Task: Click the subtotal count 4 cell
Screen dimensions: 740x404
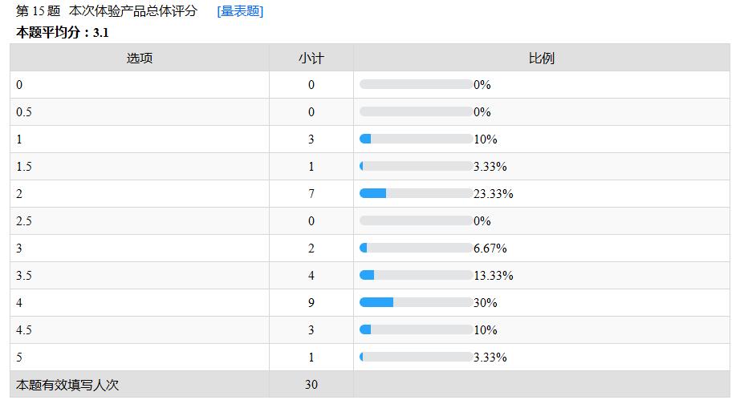Action: (311, 275)
